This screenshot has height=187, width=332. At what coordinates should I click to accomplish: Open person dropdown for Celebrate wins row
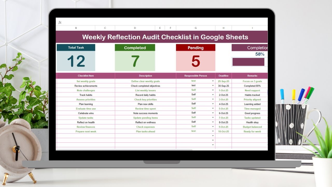(213, 113)
